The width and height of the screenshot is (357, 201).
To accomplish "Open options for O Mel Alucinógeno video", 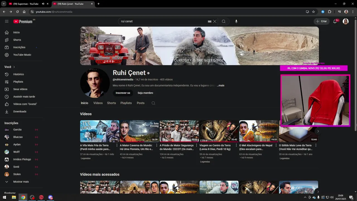I will 276,145.
